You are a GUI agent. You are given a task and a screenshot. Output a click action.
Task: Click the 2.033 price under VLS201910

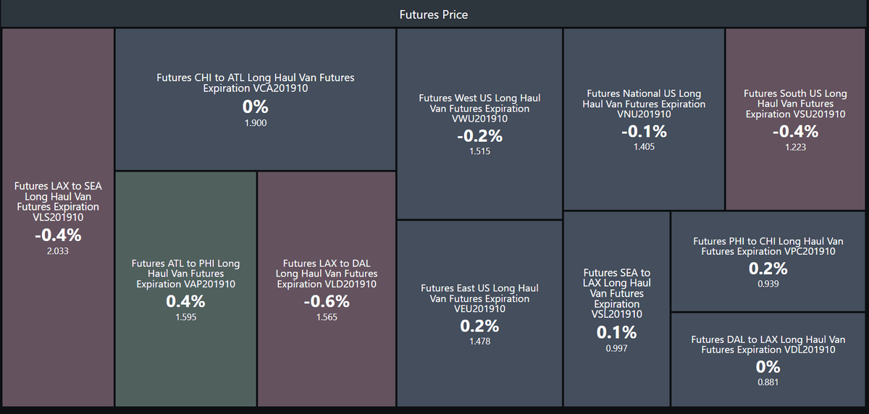(58, 251)
